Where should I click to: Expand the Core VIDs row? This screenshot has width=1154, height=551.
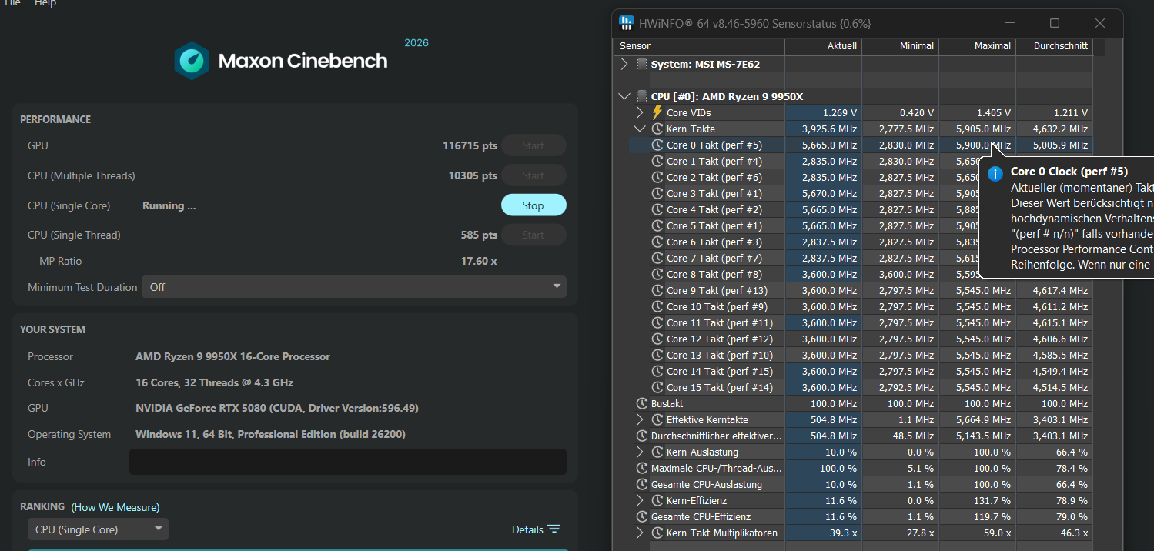(x=640, y=112)
